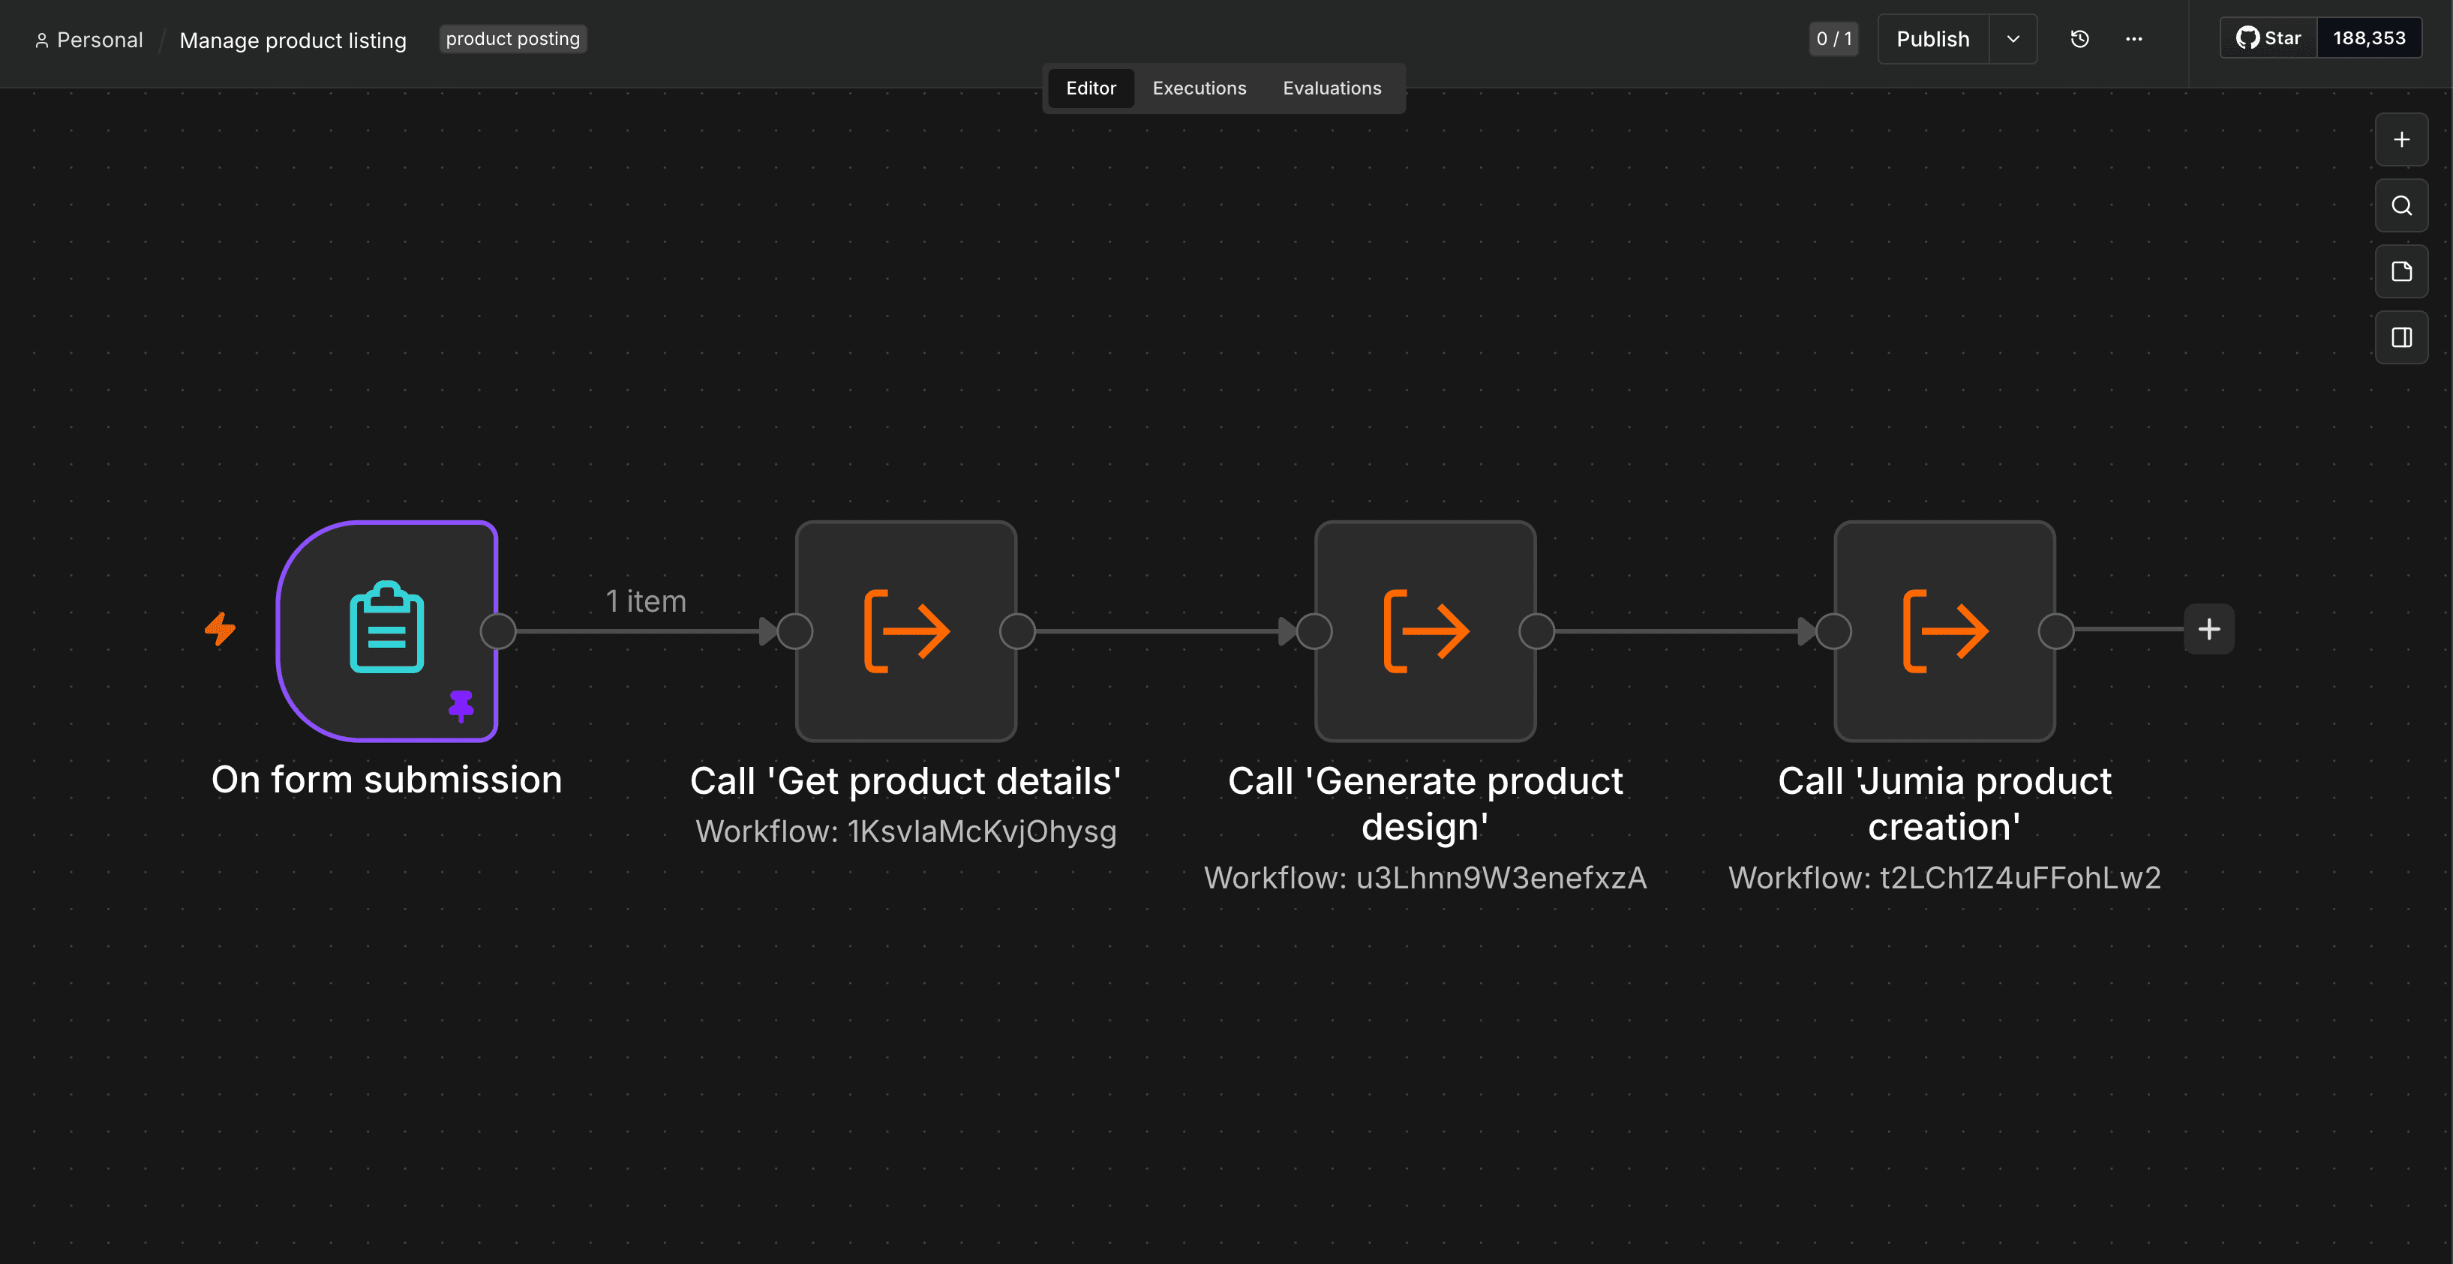The height and width of the screenshot is (1264, 2453).
Task: Click the 'On form submission' label
Action: (x=386, y=780)
